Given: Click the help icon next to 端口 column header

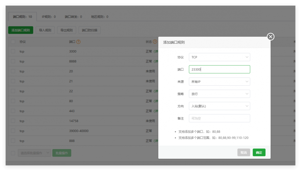Looking at the screenshot, I should [x=78, y=42].
